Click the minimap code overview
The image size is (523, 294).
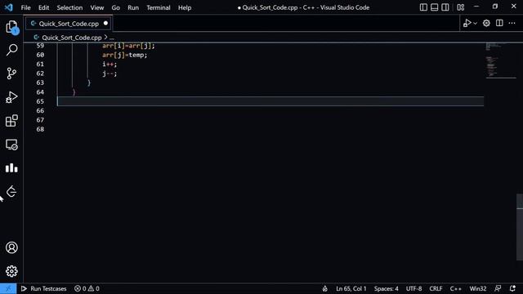(x=500, y=60)
